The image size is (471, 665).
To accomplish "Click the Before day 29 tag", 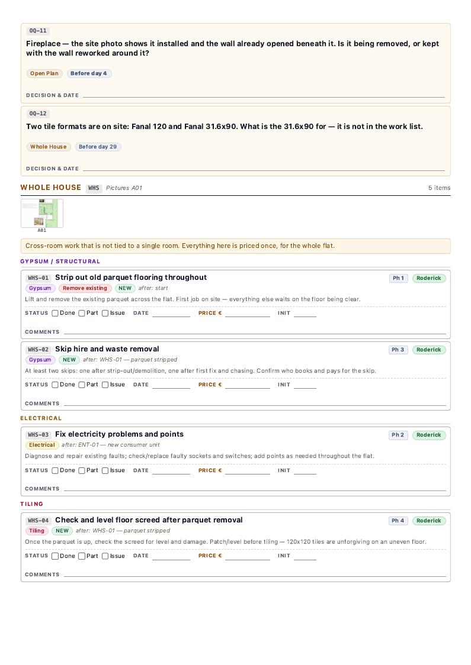I will [98, 147].
